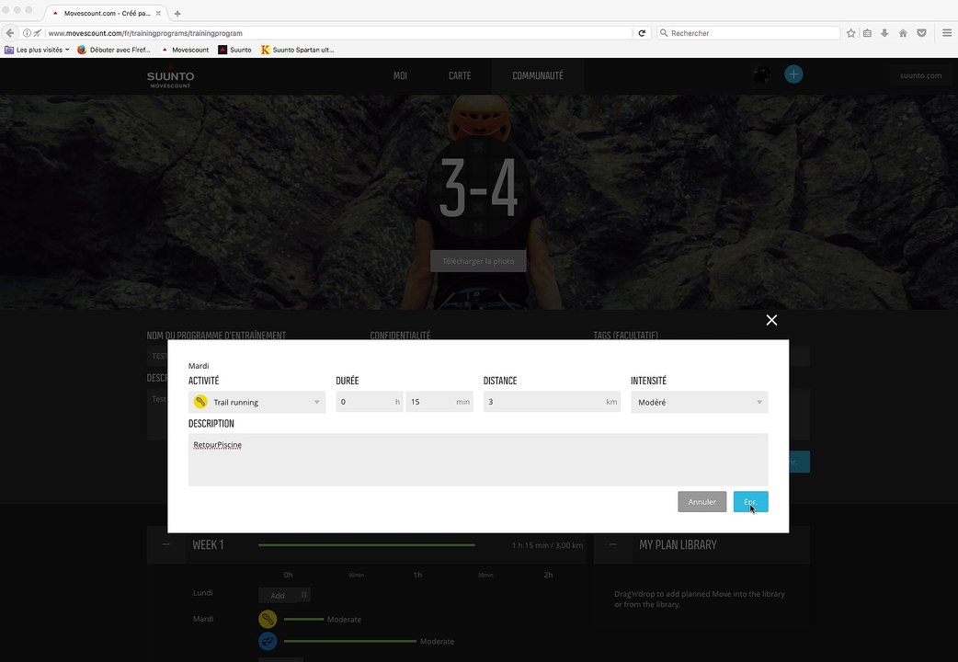Close the Movescount browser tab
The height and width of the screenshot is (662, 958).
[x=158, y=13]
